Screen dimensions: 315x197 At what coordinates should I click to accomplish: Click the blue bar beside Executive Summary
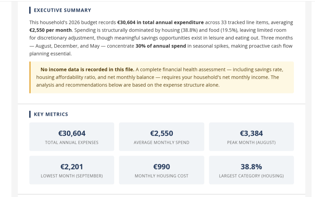(x=30, y=10)
